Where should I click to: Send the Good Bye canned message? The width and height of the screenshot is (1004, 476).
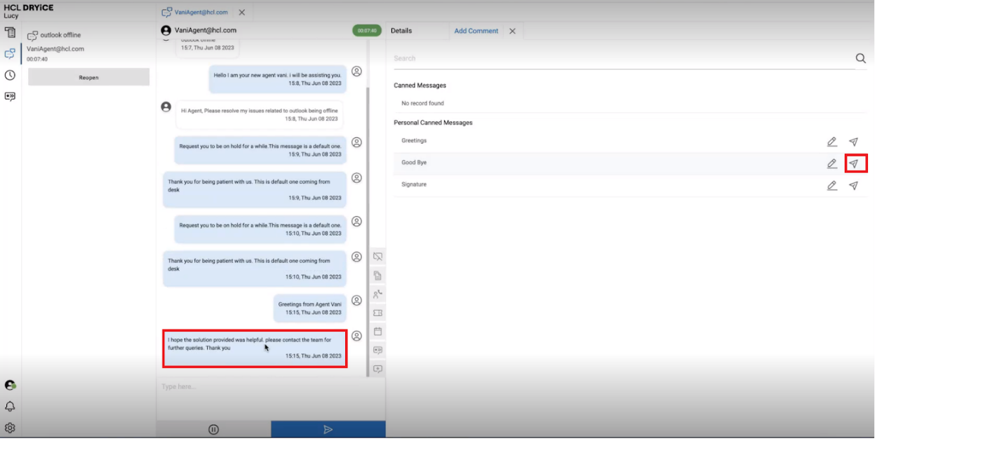(853, 163)
